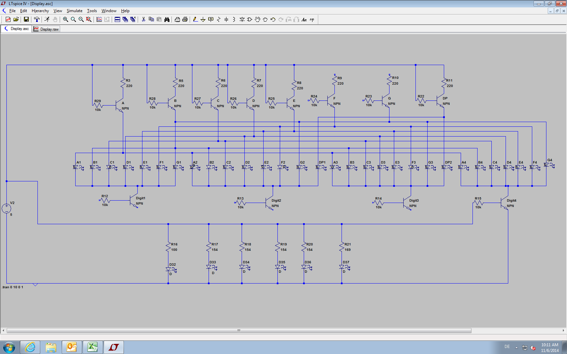The width and height of the screenshot is (567, 354).
Task: Save the schematic with the floppy icon
Action: click(26, 20)
